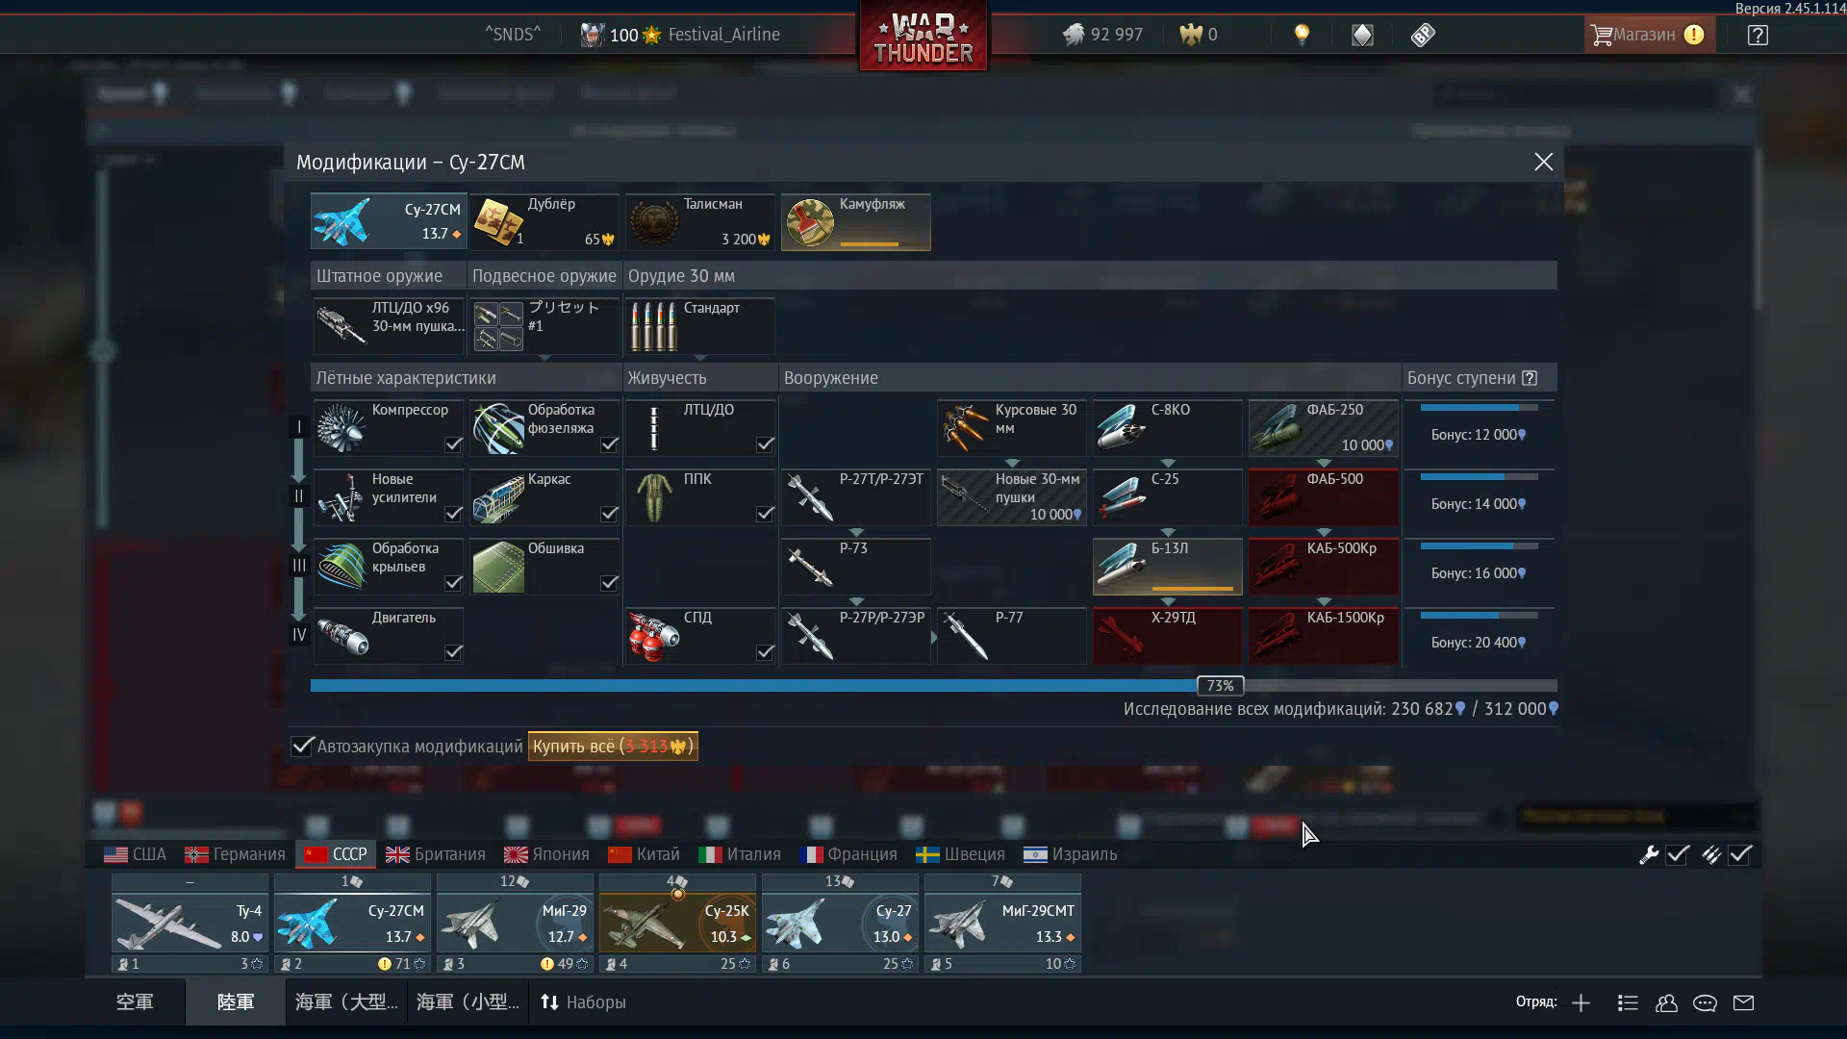Toggle the ЛТЦ/ДО modification checkmark
The width and height of the screenshot is (1847, 1039).
tap(765, 444)
